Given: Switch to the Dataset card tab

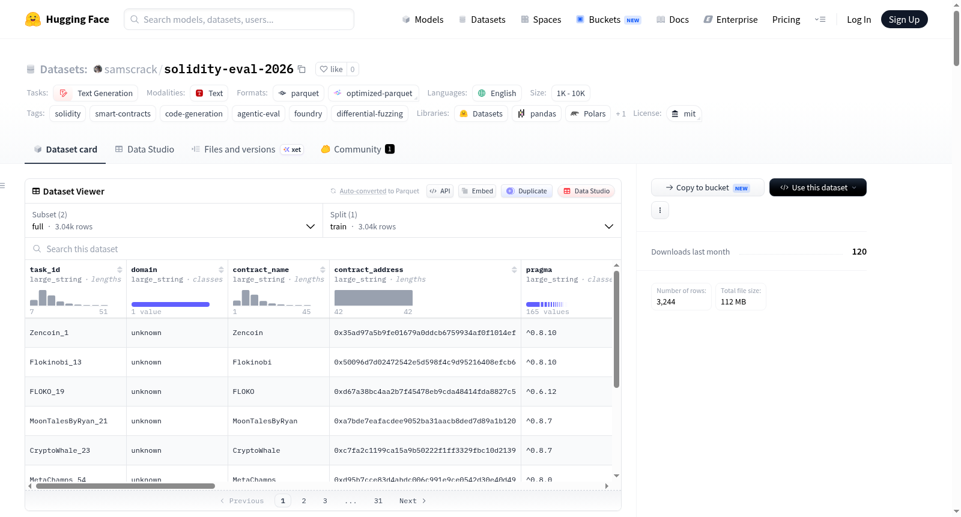Looking at the screenshot, I should coord(65,149).
